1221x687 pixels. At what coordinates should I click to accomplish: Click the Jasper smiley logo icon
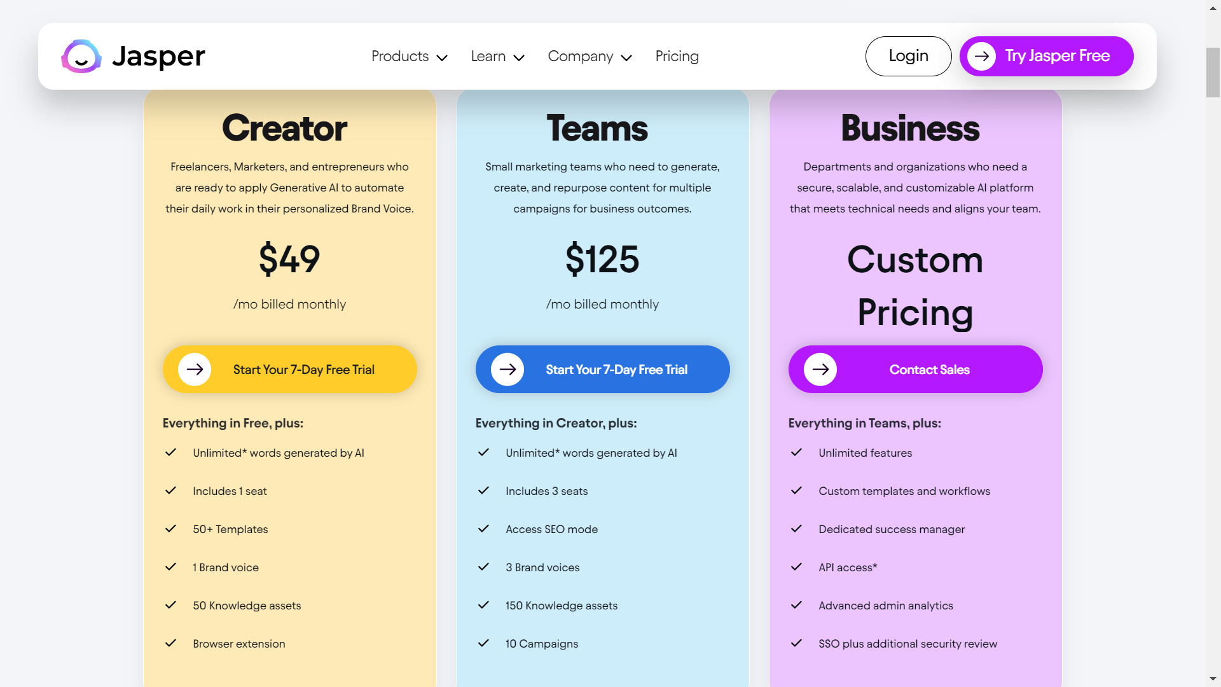pyautogui.click(x=81, y=57)
